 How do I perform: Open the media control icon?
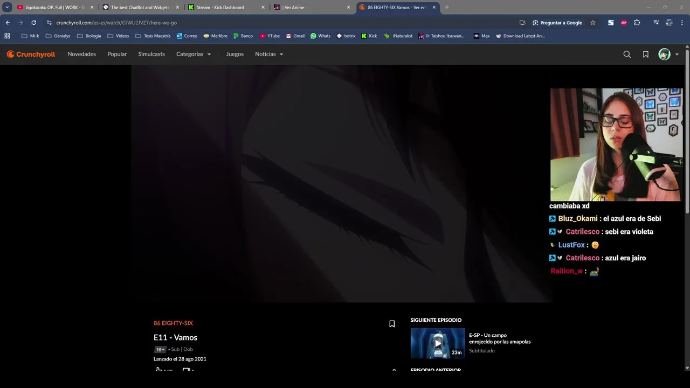tap(656, 23)
